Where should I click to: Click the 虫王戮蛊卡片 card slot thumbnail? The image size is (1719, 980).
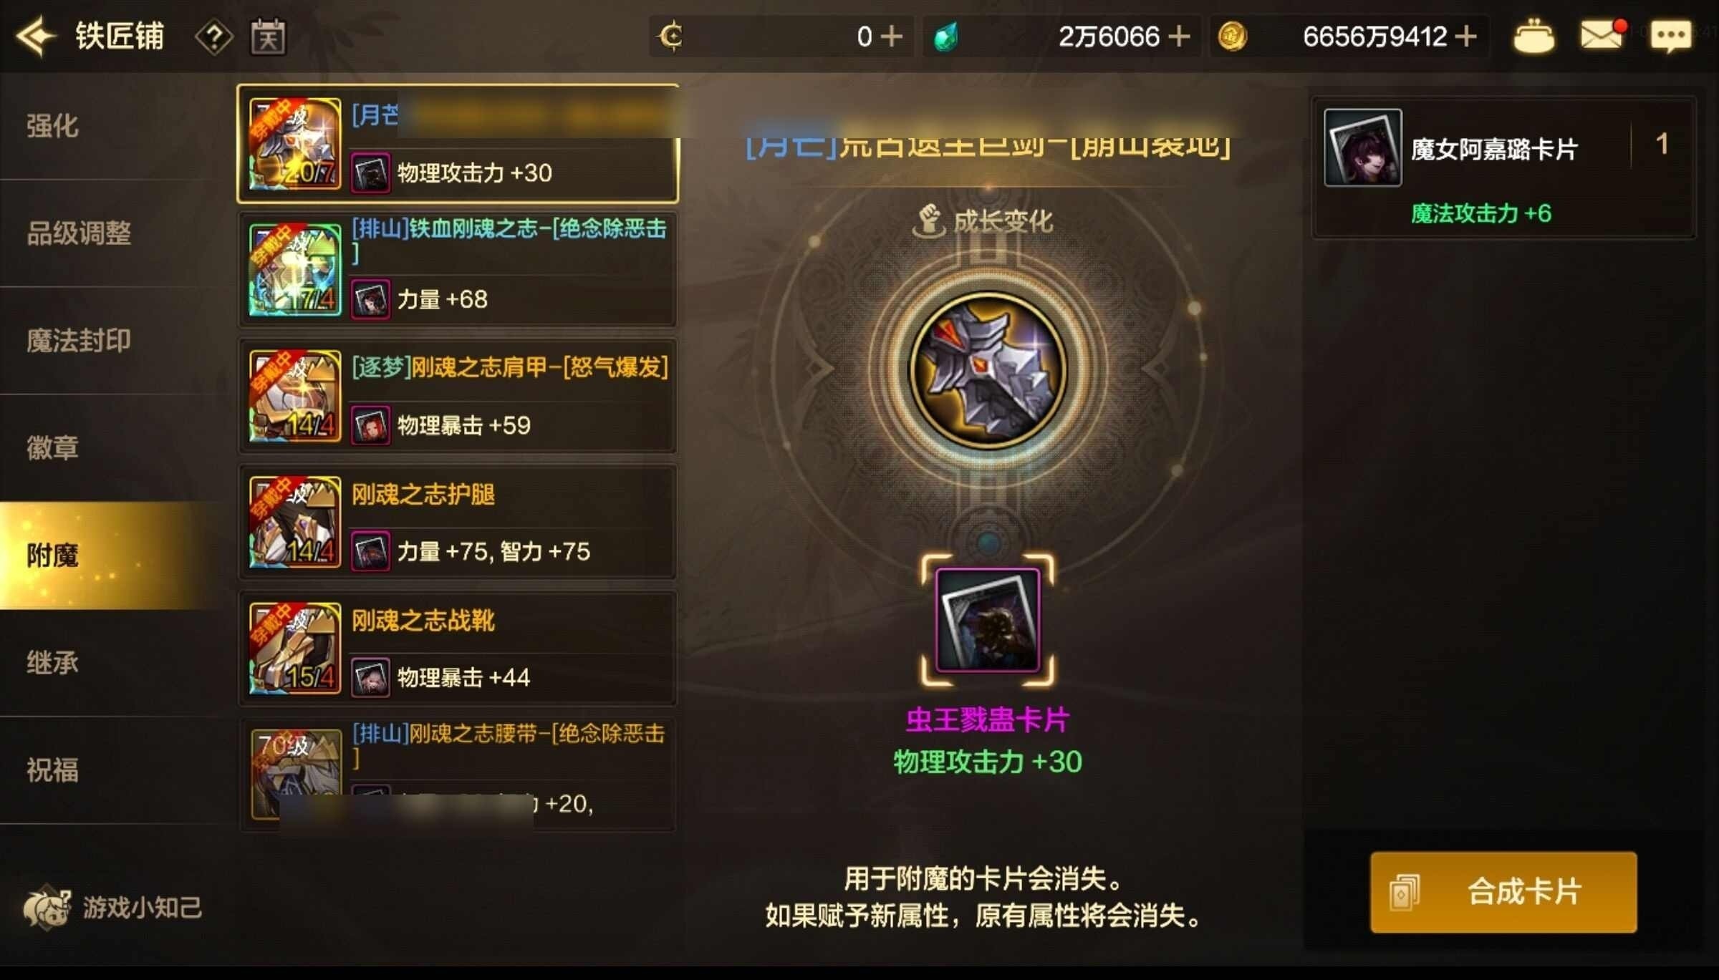[988, 620]
